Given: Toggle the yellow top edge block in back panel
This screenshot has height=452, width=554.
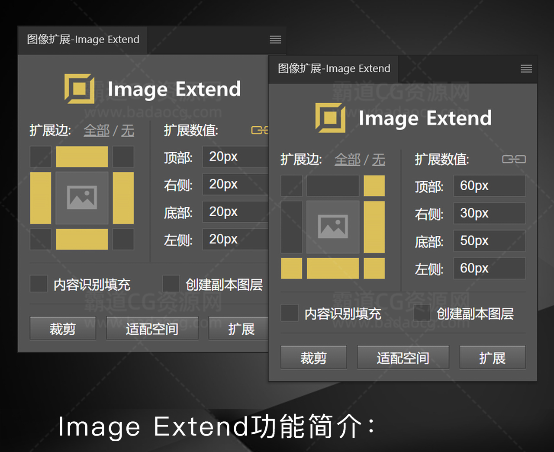Looking at the screenshot, I should [82, 157].
